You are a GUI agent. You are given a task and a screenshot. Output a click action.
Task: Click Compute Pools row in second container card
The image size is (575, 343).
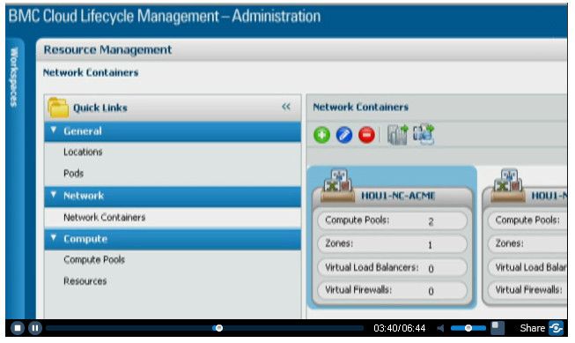527,220
